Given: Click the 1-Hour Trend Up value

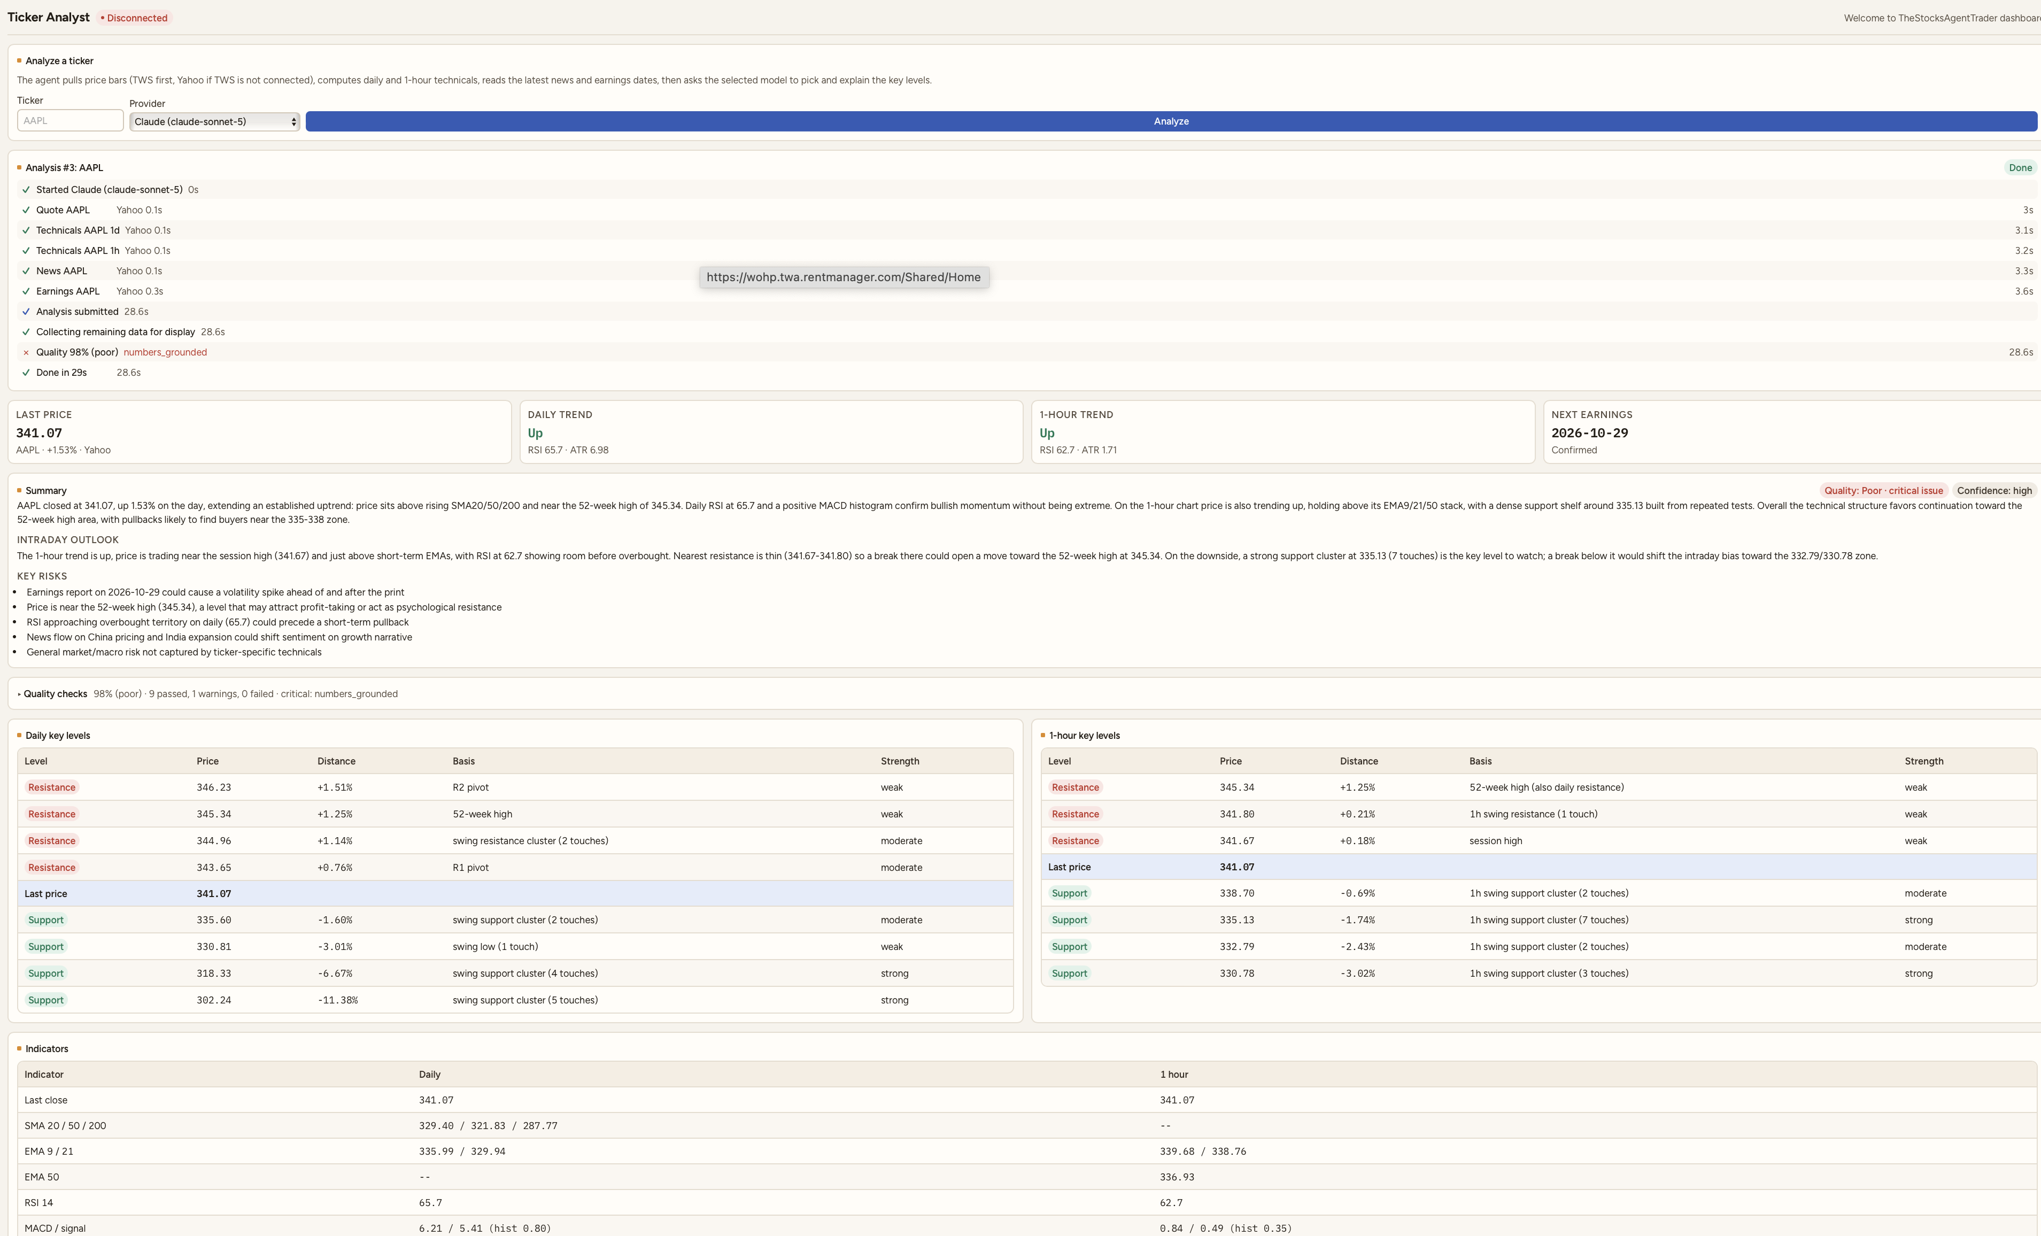Looking at the screenshot, I should (1047, 433).
